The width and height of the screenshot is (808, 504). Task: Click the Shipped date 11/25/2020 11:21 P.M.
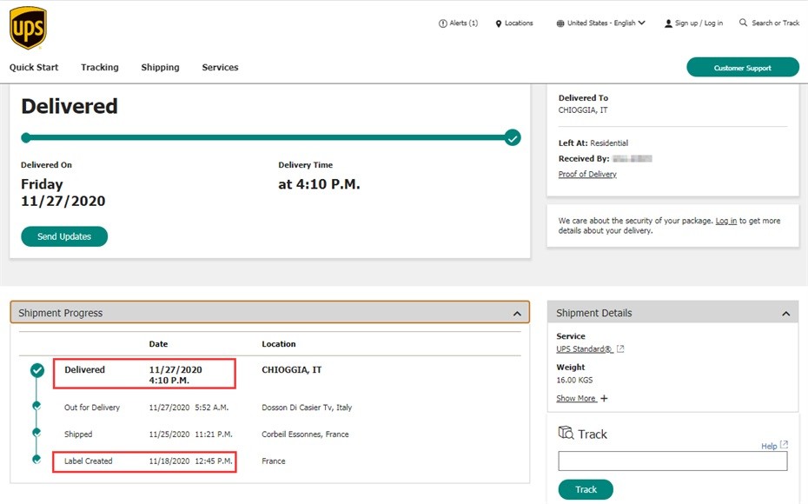coord(190,434)
